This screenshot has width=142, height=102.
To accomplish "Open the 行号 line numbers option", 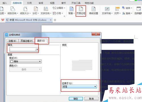I will tap(58, 13).
